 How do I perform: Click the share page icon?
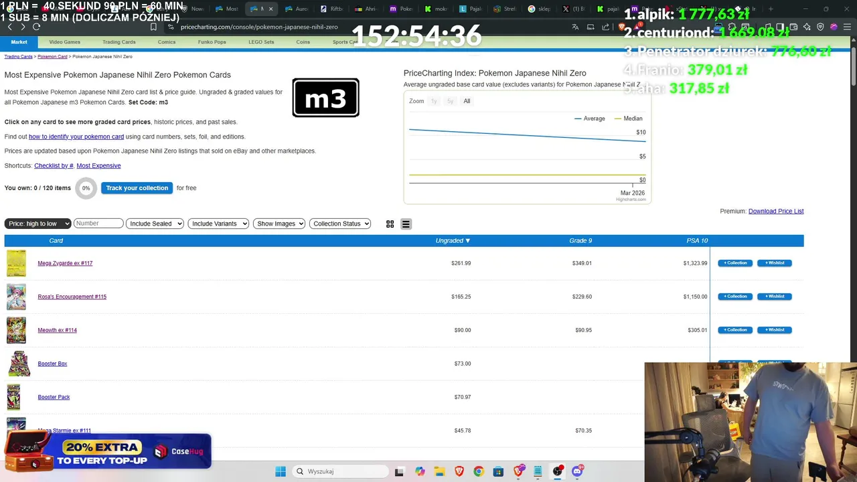606,27
